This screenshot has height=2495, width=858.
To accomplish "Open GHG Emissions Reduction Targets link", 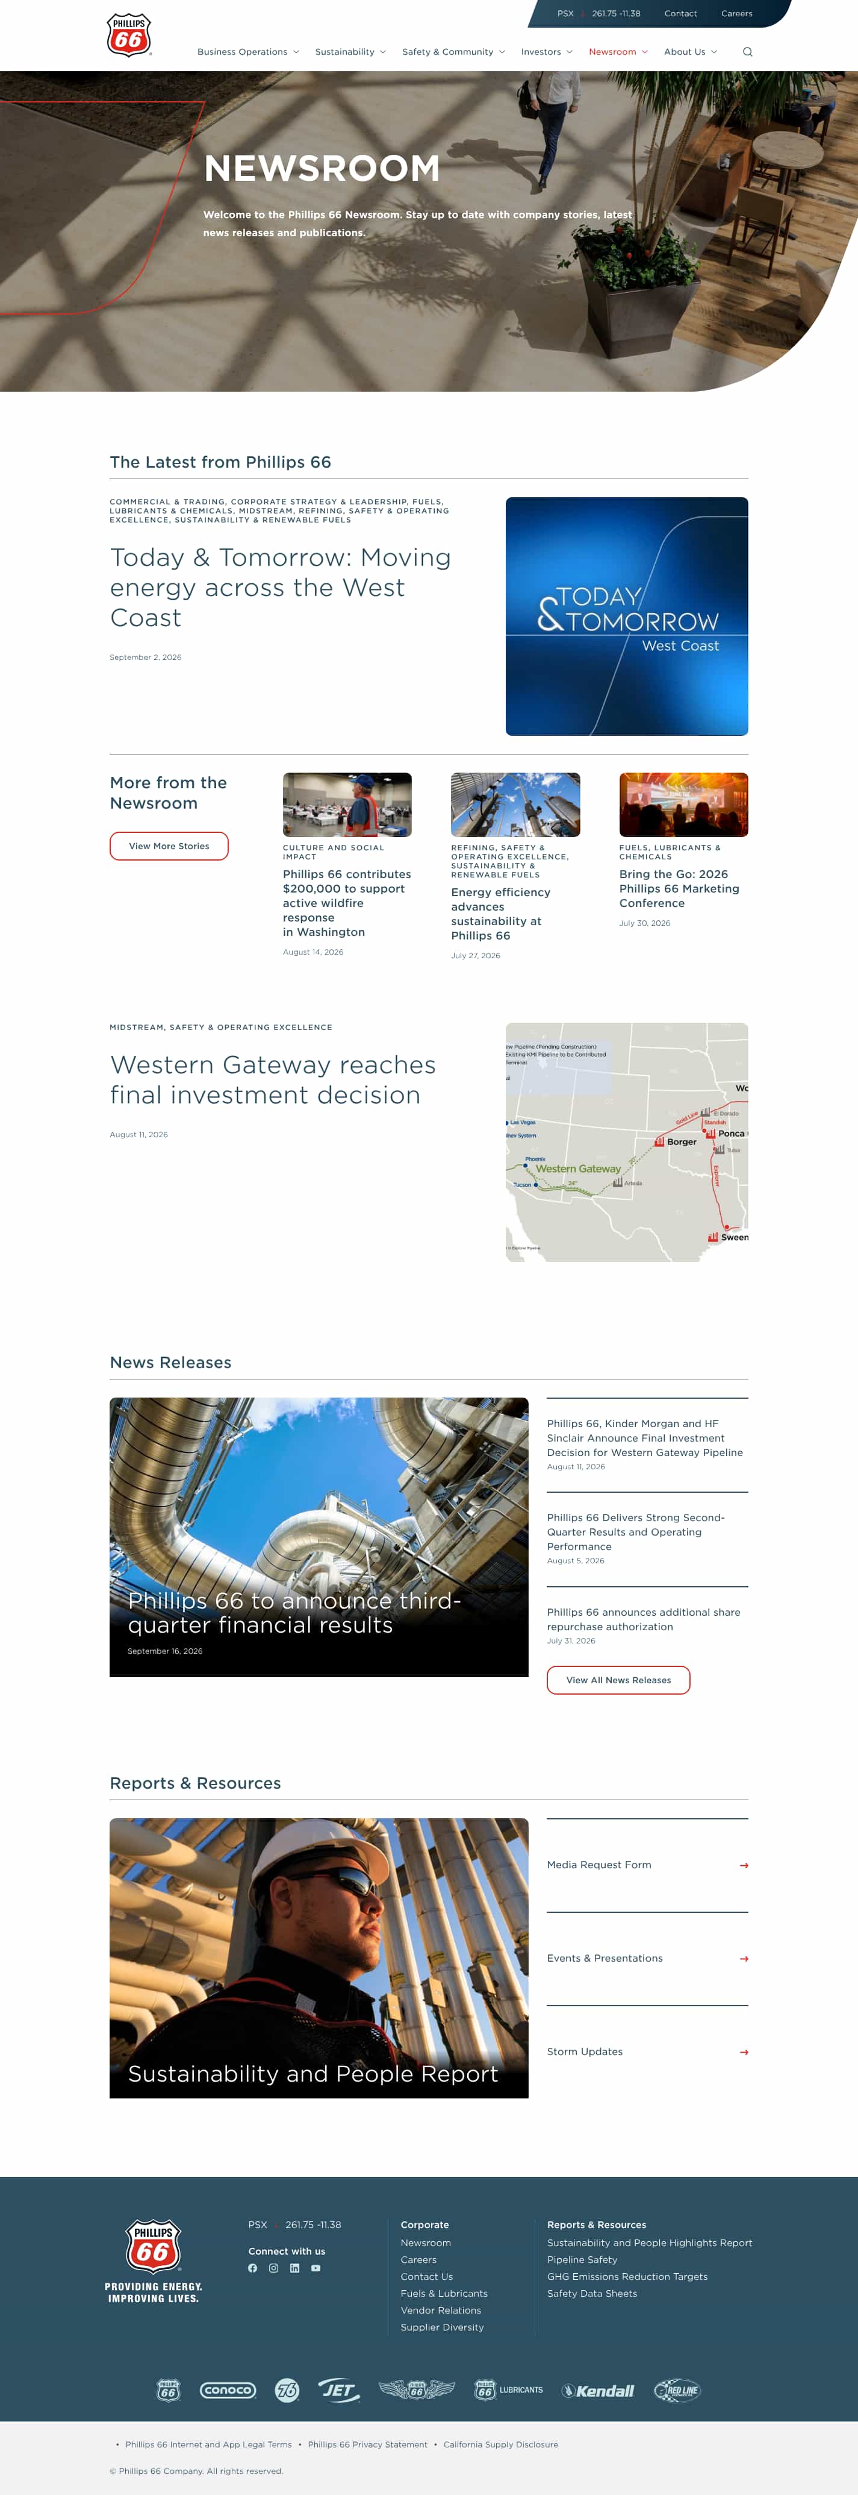I will (x=628, y=2277).
